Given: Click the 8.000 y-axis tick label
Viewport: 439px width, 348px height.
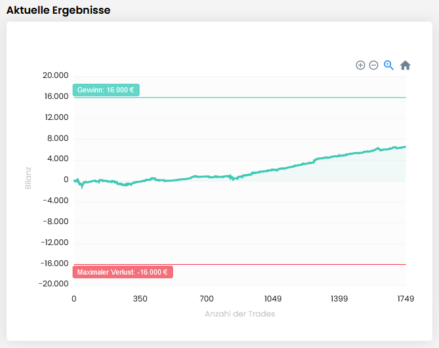Looking at the screenshot, I should click(58, 138).
